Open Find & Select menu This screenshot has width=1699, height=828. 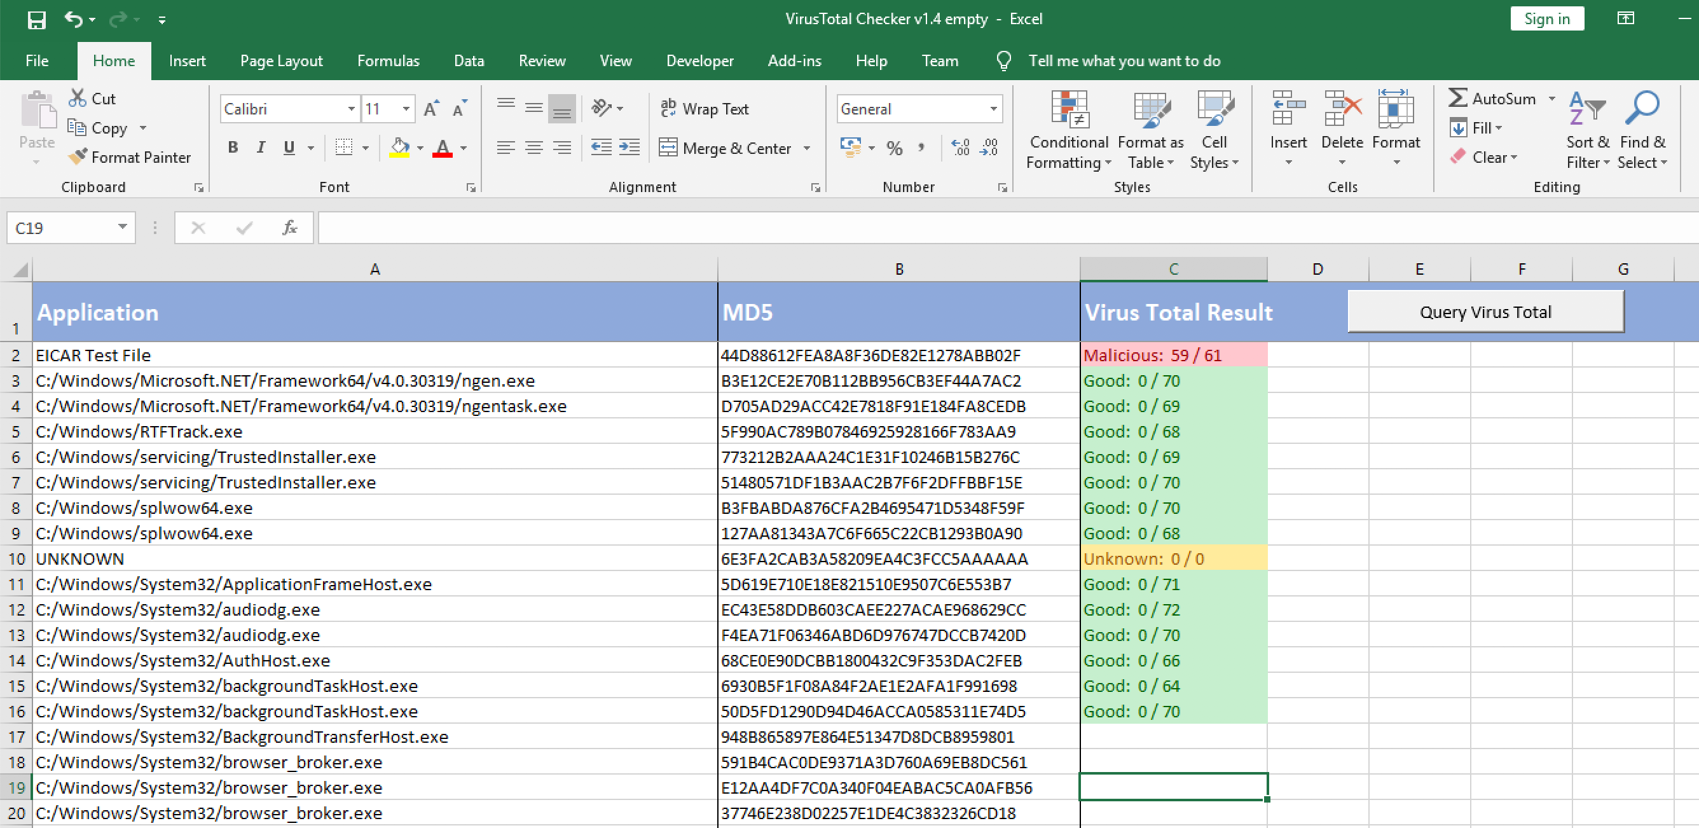[x=1642, y=130]
